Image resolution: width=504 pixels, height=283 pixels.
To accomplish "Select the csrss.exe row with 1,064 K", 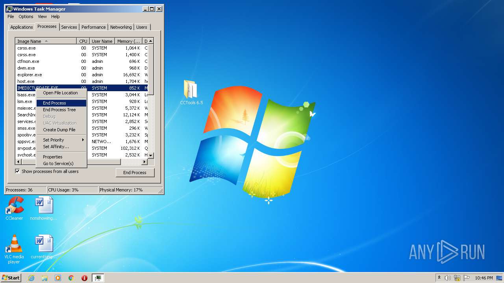I will tap(82, 48).
